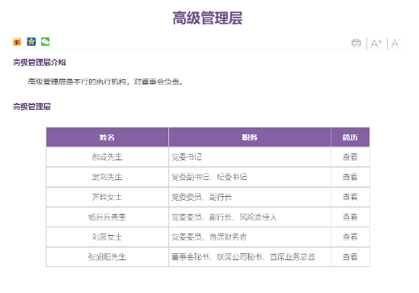419x293 pixels.
Task: Click the name cell 郝成先生
Action: point(107,157)
